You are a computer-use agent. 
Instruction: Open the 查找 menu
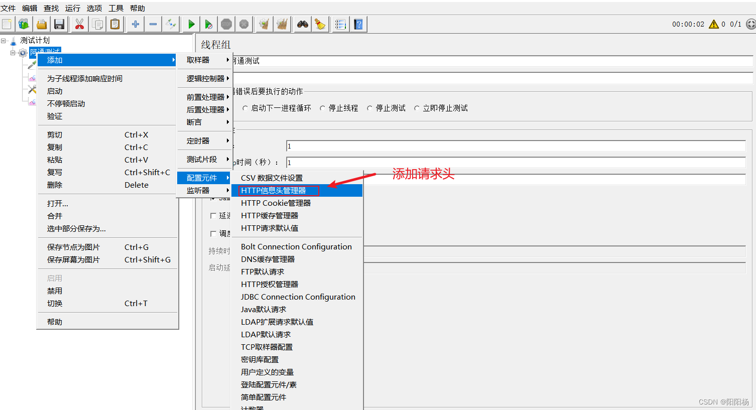coord(51,8)
